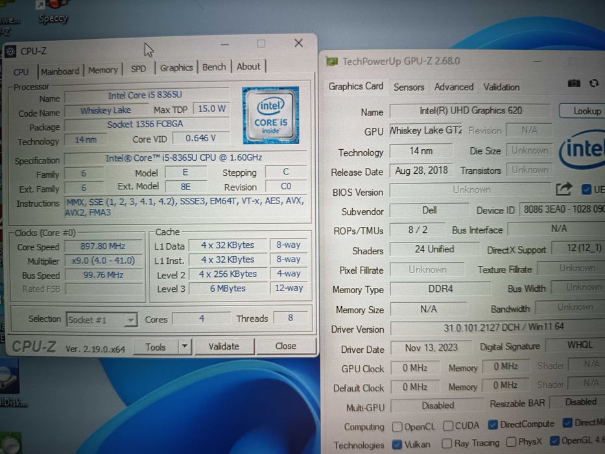Click the Intel Core i5 logo in CPU-Z
605x454 pixels.
pos(270,115)
